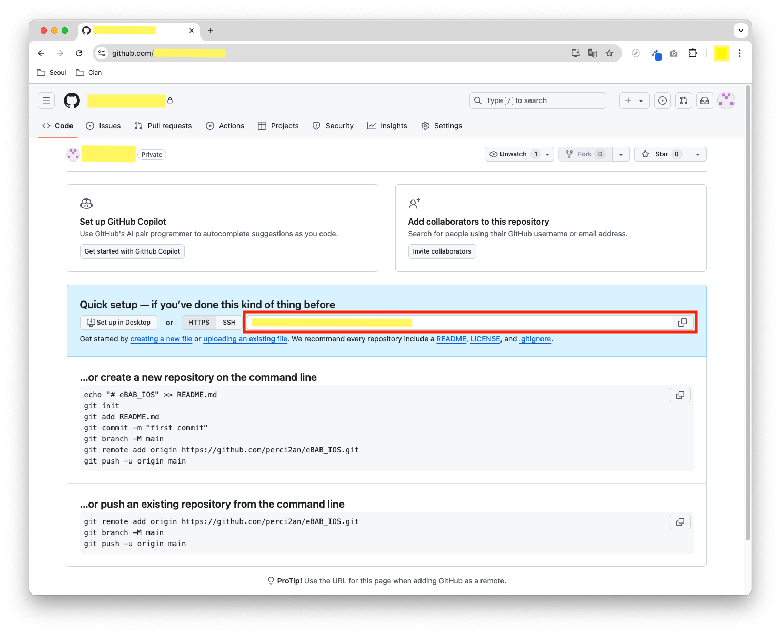Screen dimensions: 781x634
Task: Click Invite collaborators button
Action: pyautogui.click(x=442, y=251)
